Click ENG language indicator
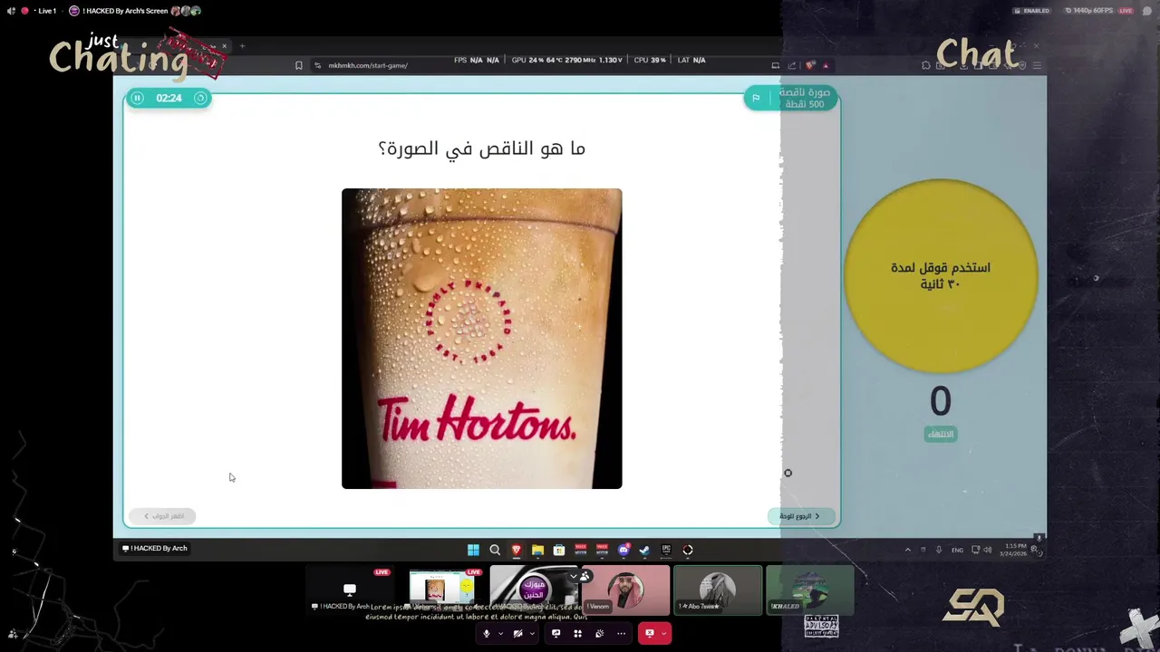Image resolution: width=1160 pixels, height=652 pixels. click(957, 550)
